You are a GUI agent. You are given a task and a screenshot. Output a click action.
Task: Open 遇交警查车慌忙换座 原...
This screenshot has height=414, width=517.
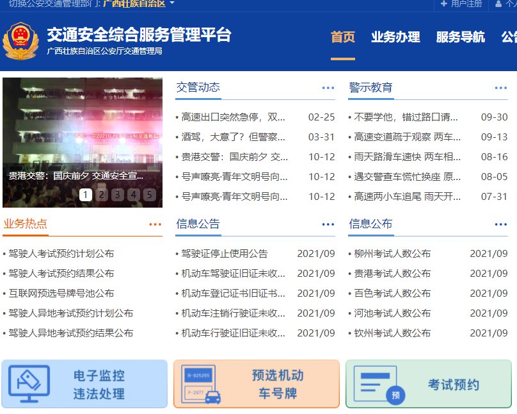point(407,177)
